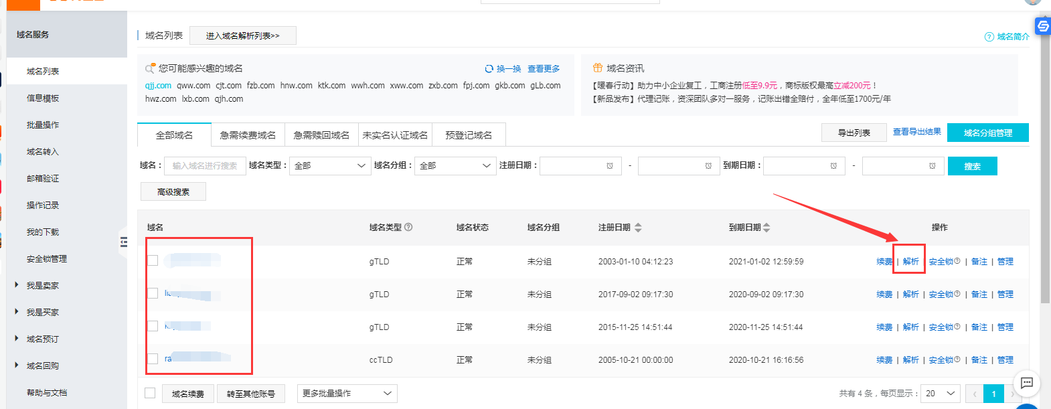Click the help icon beside 域名类型 header

[408, 227]
